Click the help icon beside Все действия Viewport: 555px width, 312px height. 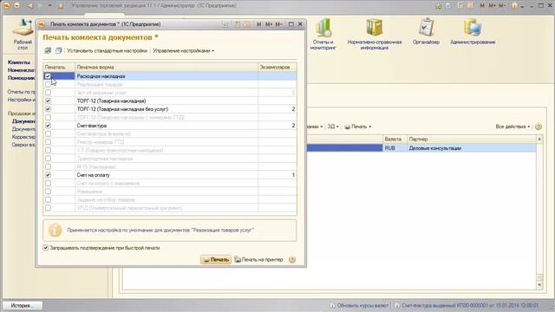pyautogui.click(x=539, y=127)
